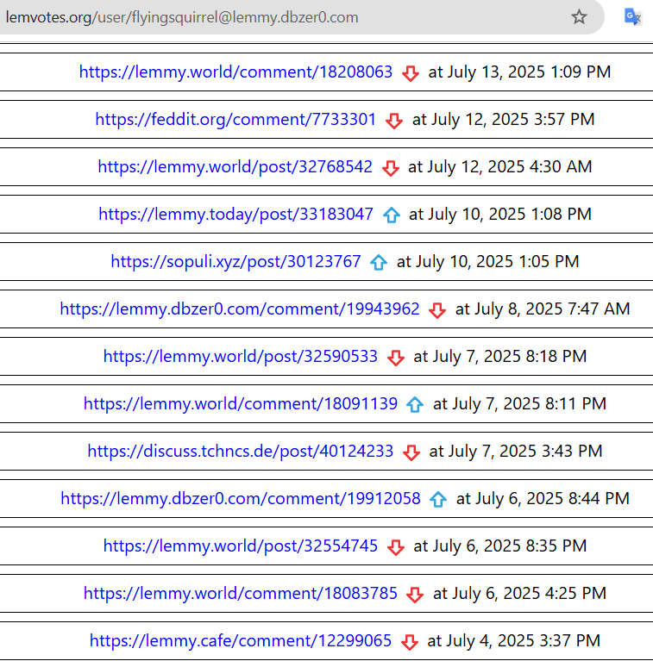Click upvote arrow beside lemmy.today post 33183047
653x661 pixels.
click(x=392, y=215)
